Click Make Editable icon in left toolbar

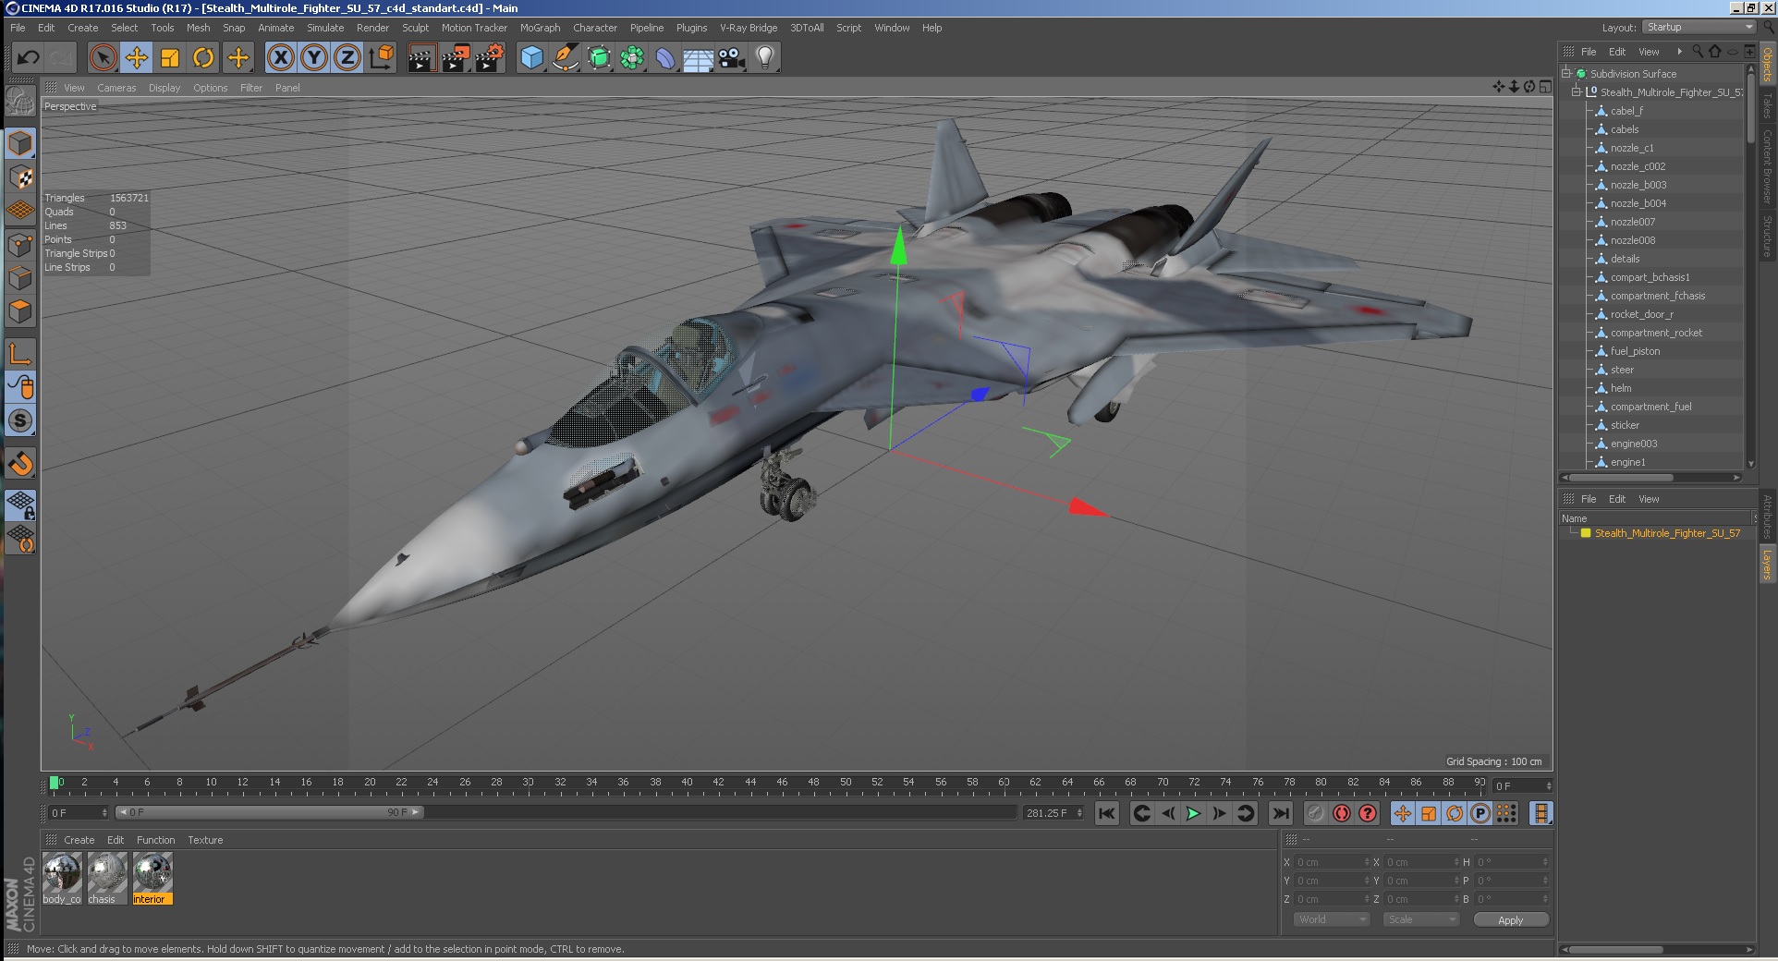click(20, 102)
